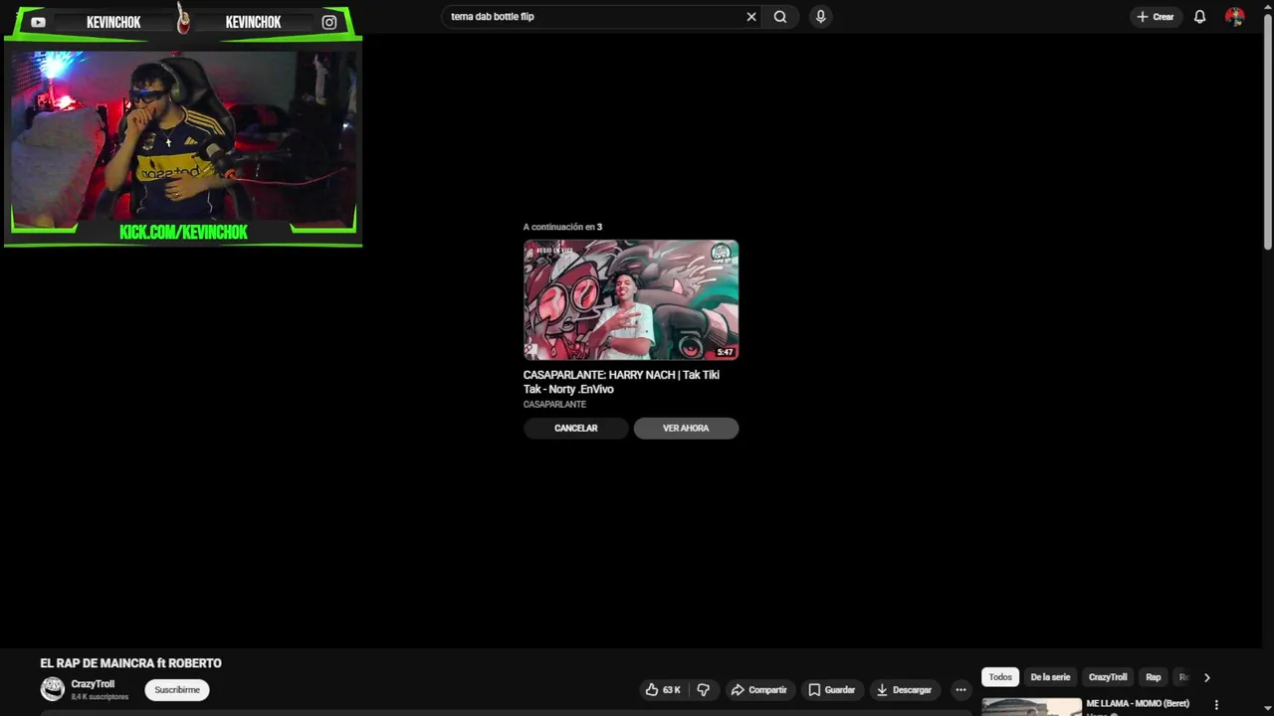
Task: Click the dislike thumbs-down icon
Action: 703,690
